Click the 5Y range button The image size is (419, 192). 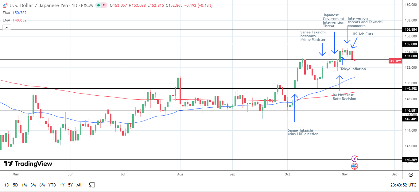click(x=70, y=185)
